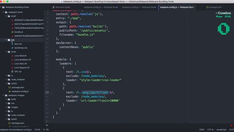Image resolution: width=234 pixels, height=132 pixels.
Task: Click the file proxy icon in the title bar
Action: 61,1
